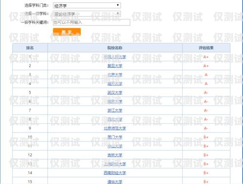
Task: Open the 北京大学 link
Action: click(x=115, y=75)
